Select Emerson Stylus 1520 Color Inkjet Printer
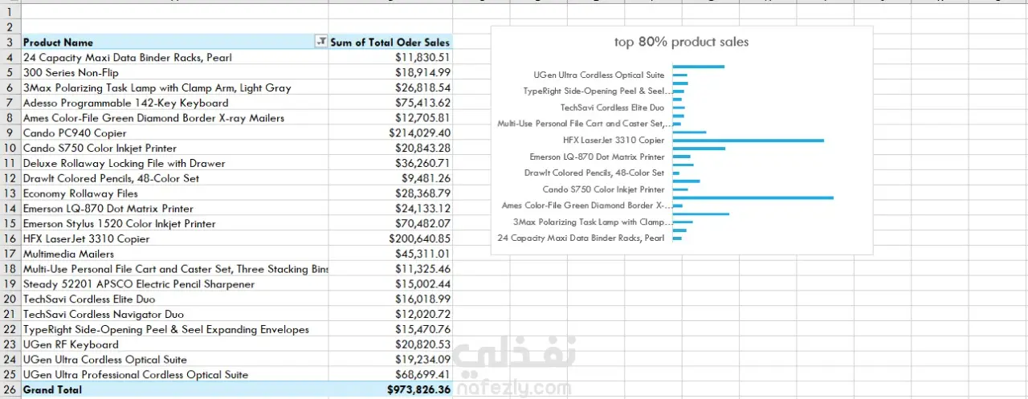This screenshot has height=399, width=1028. 174,223
